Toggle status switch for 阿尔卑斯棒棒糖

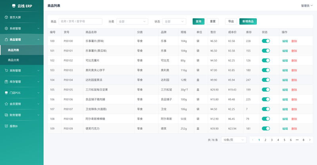(x=266, y=119)
